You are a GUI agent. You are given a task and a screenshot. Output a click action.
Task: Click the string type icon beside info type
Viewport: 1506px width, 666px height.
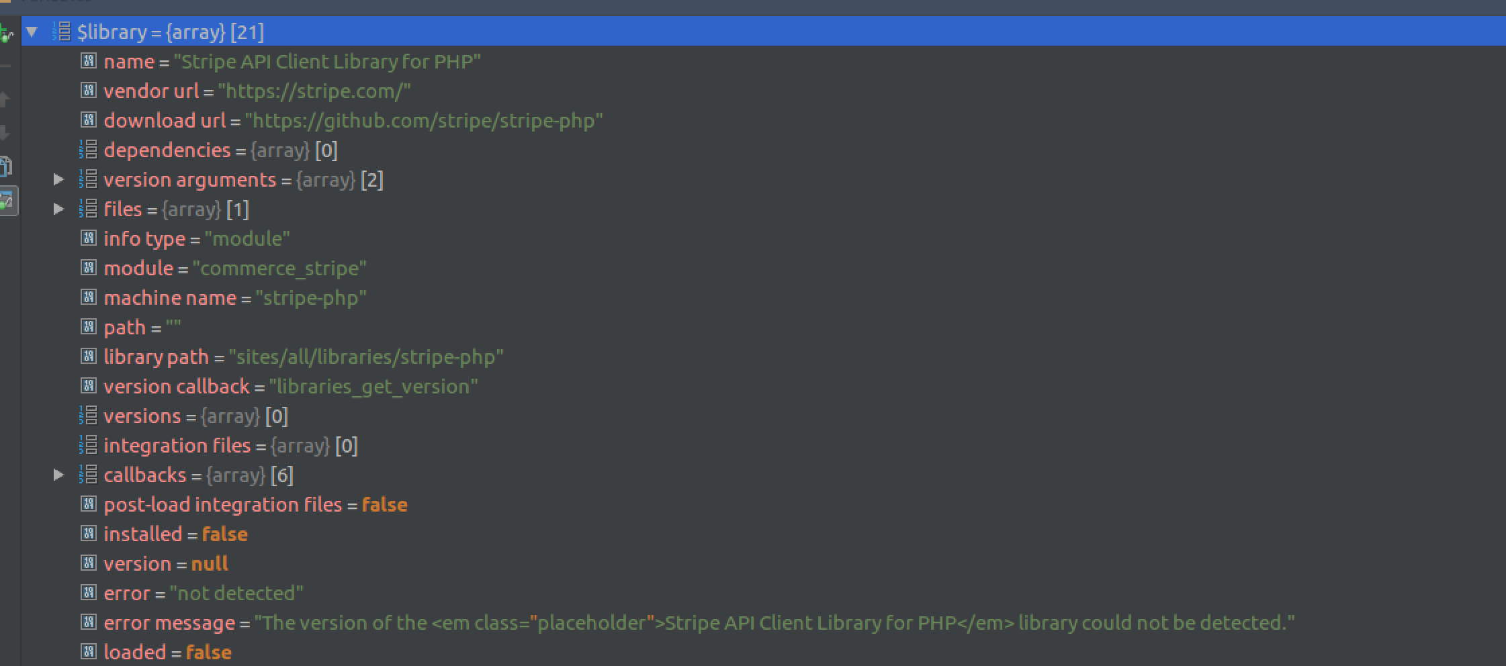[89, 238]
